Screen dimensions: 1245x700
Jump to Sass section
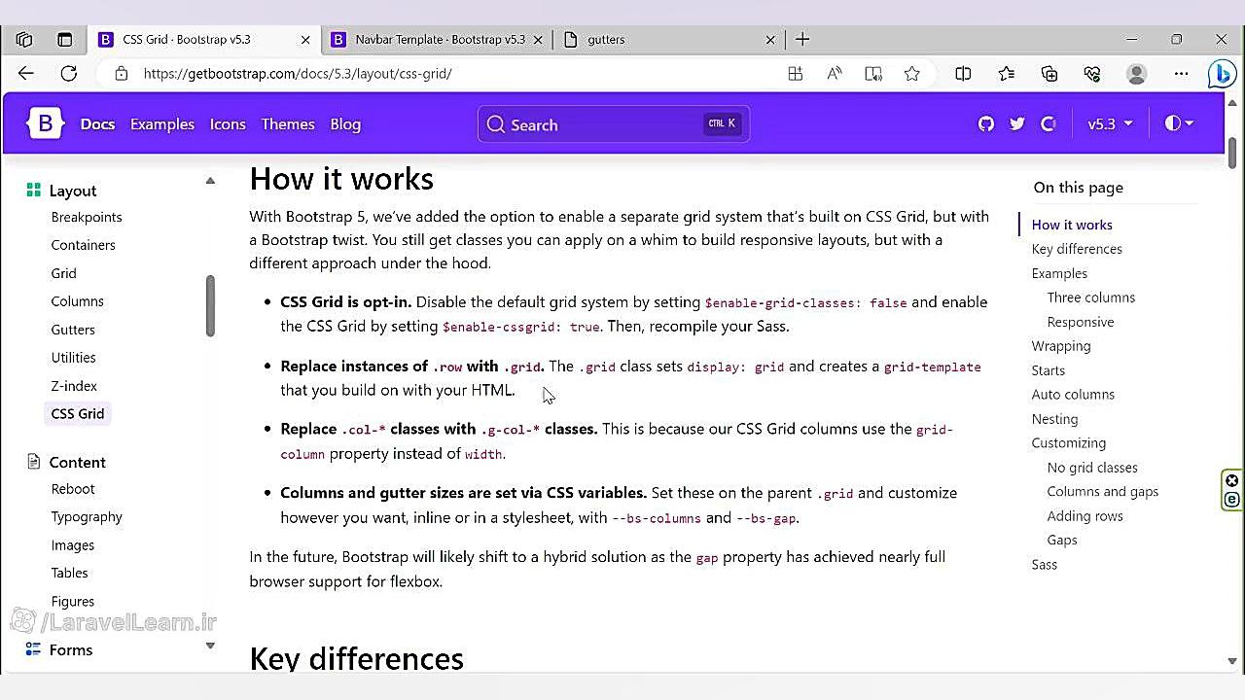tap(1044, 565)
